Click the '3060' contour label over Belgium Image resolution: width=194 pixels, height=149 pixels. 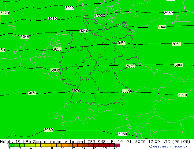55,70
